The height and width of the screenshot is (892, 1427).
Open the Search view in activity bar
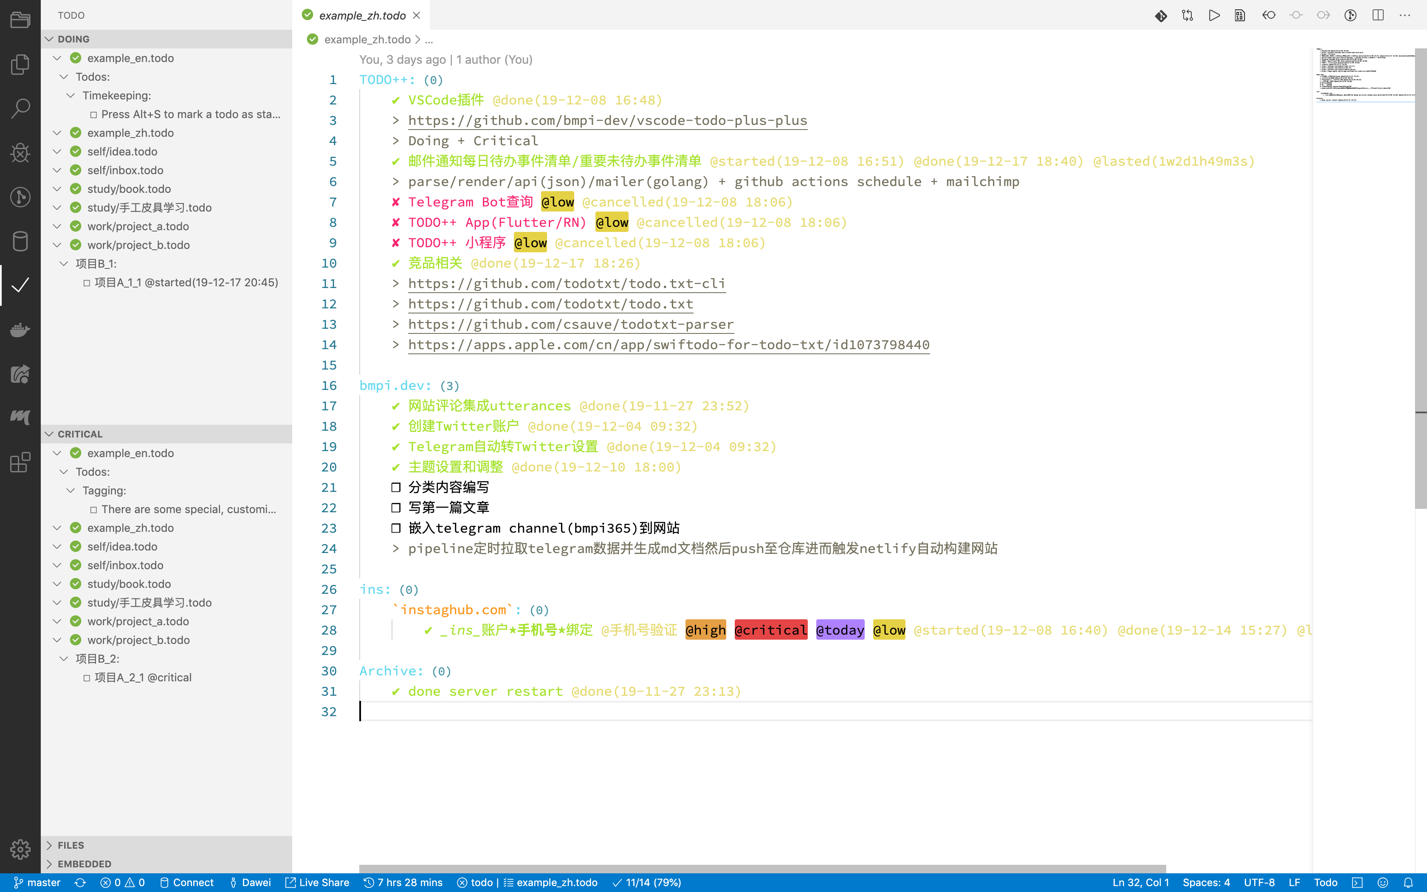(x=20, y=108)
